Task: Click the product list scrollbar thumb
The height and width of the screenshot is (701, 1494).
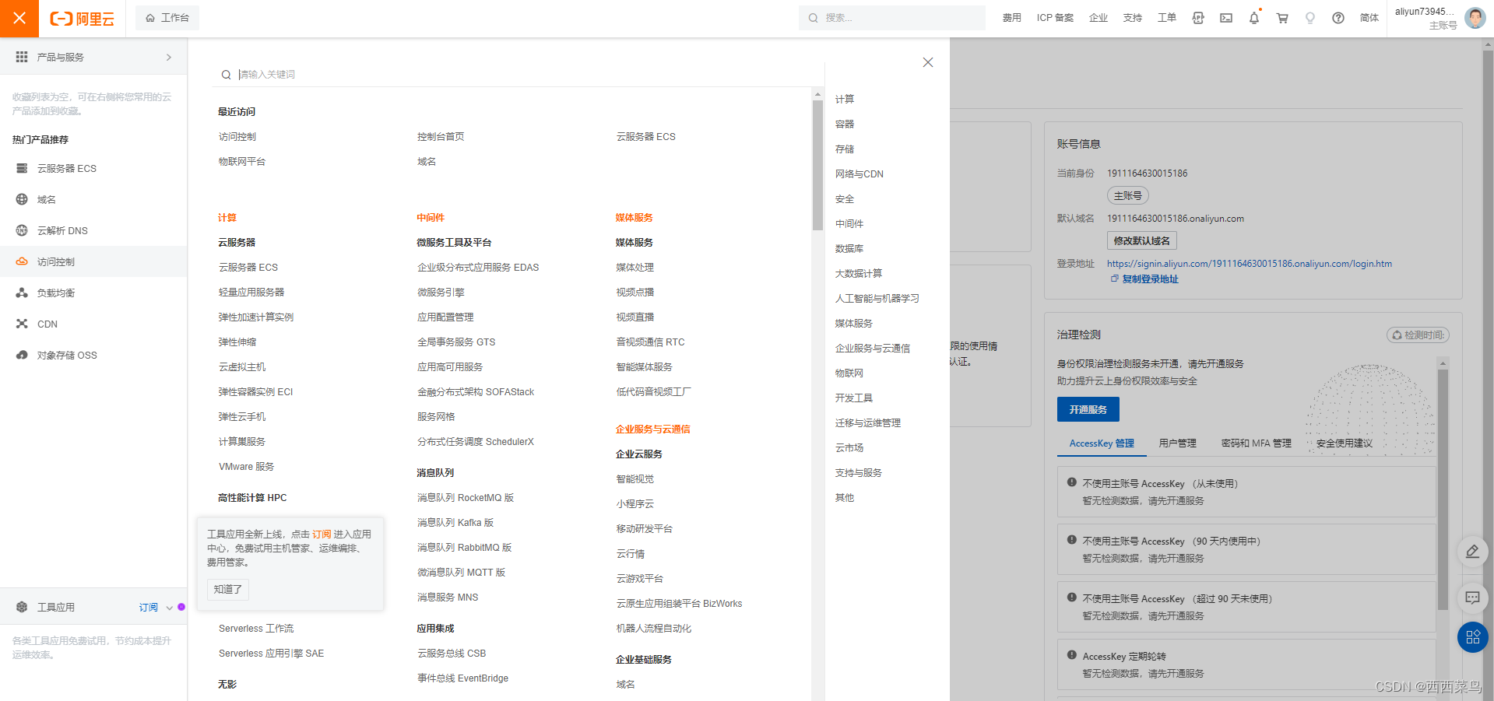Action: coord(817,165)
